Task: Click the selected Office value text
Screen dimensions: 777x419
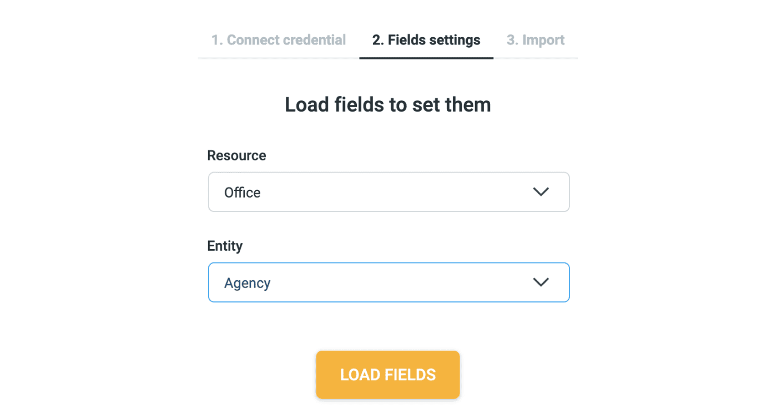Action: point(243,193)
